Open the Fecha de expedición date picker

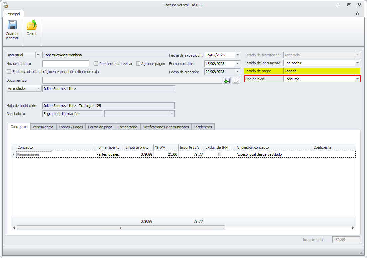tap(237, 55)
